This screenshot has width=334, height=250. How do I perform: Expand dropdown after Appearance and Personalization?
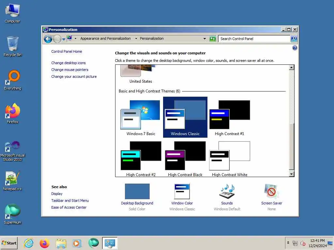click(x=136, y=38)
